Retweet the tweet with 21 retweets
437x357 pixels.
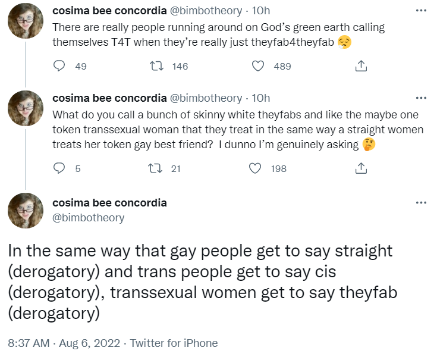155,168
